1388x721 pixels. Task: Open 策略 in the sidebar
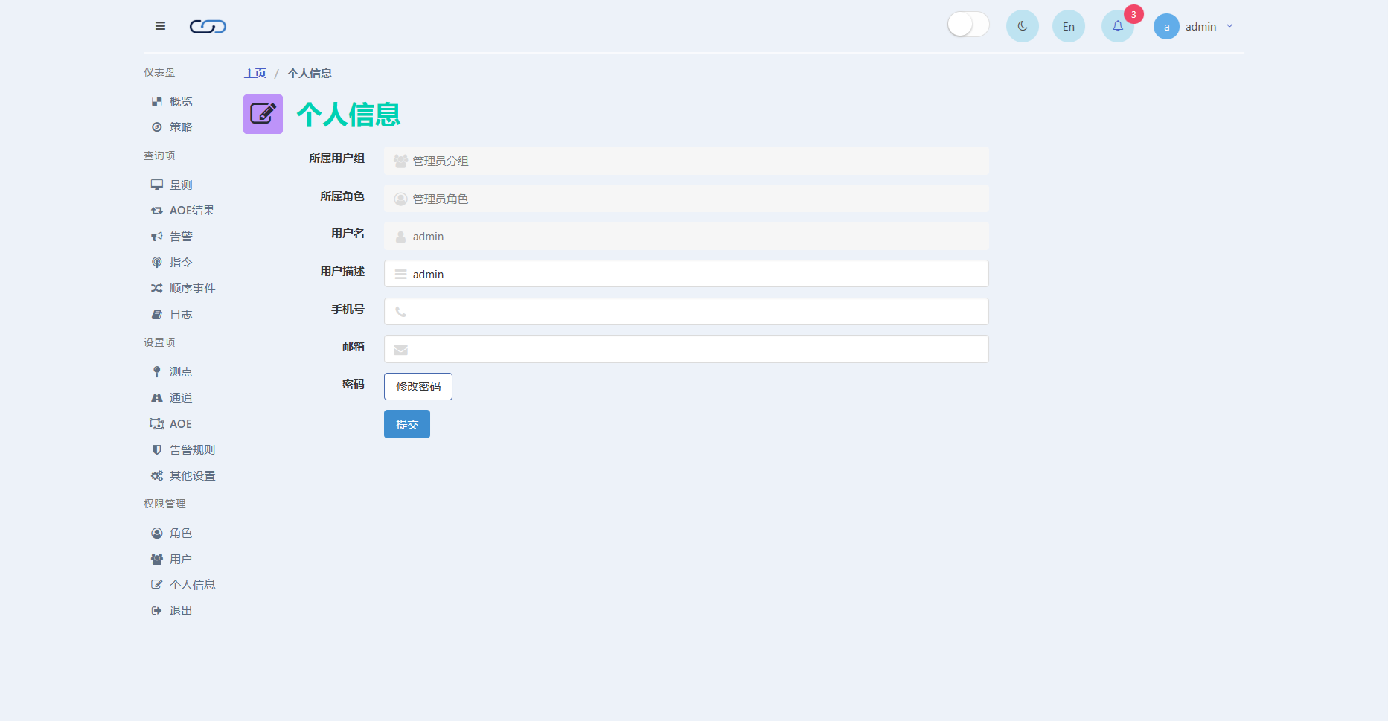(181, 126)
